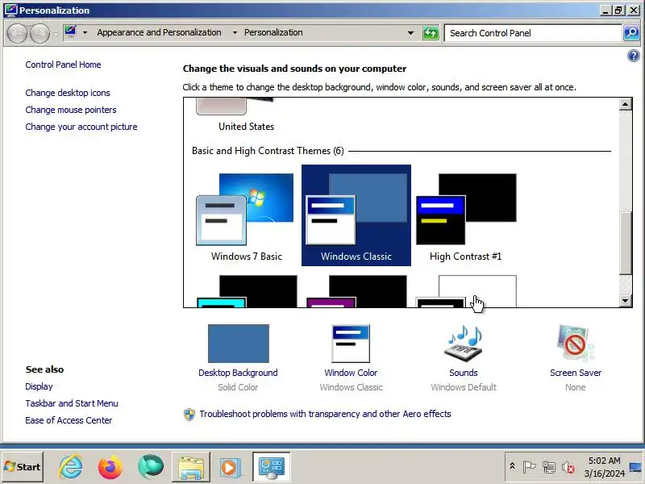The height and width of the screenshot is (484, 645).
Task: Pick the purple high contrast theme thumbnail
Action: pos(356,291)
